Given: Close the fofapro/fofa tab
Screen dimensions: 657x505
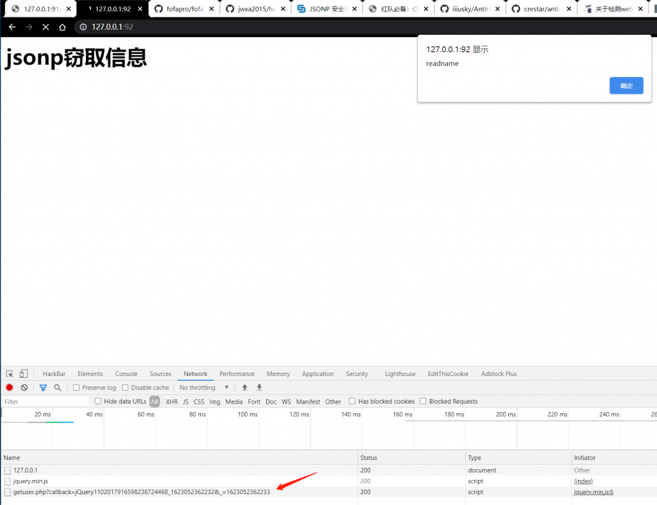Looking at the screenshot, I should coord(212,9).
